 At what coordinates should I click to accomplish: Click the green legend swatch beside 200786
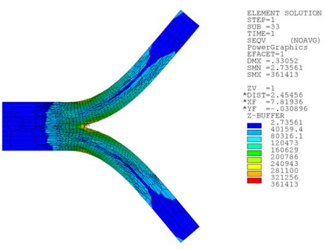pos(254,153)
